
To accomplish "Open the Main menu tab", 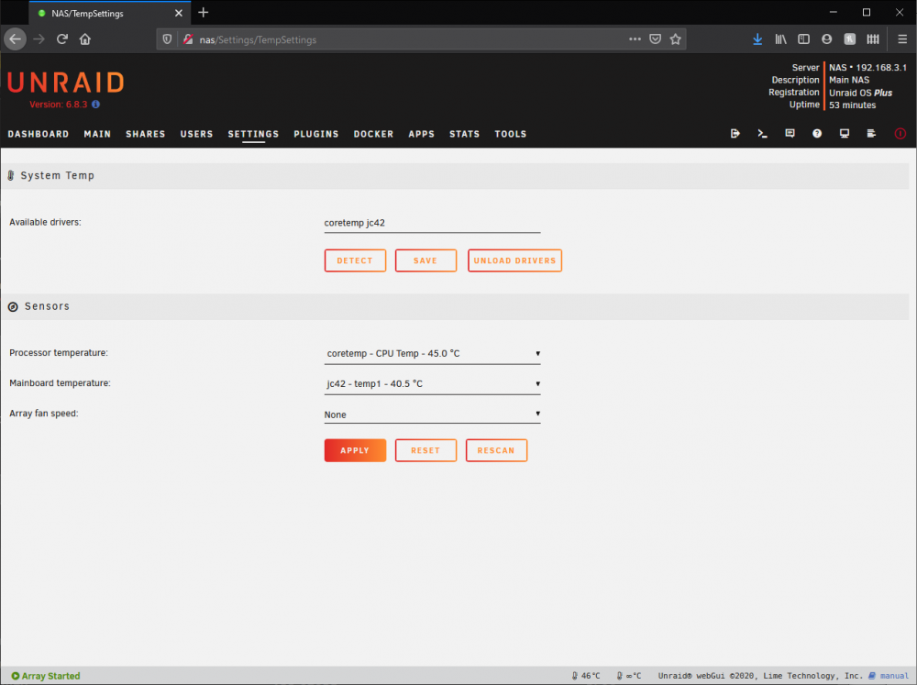I will coord(97,134).
